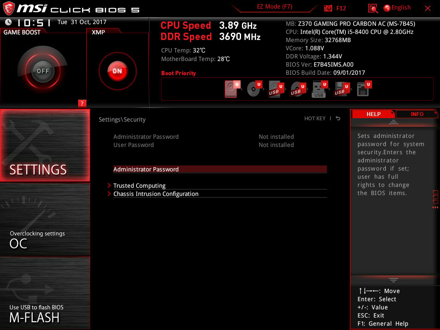440x330 pixels.
Task: Collapse the side panel with triple-arrow icon
Action: [435, 208]
